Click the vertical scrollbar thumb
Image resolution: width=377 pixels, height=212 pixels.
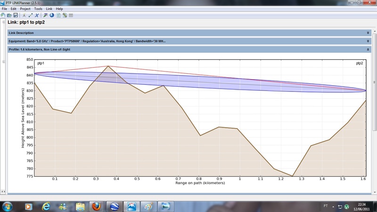[375, 82]
